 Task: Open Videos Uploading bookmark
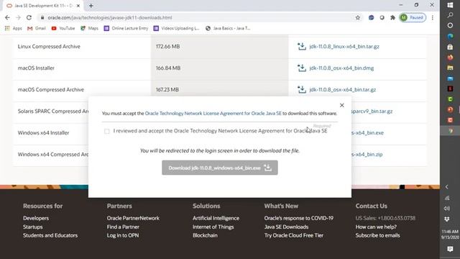177,28
